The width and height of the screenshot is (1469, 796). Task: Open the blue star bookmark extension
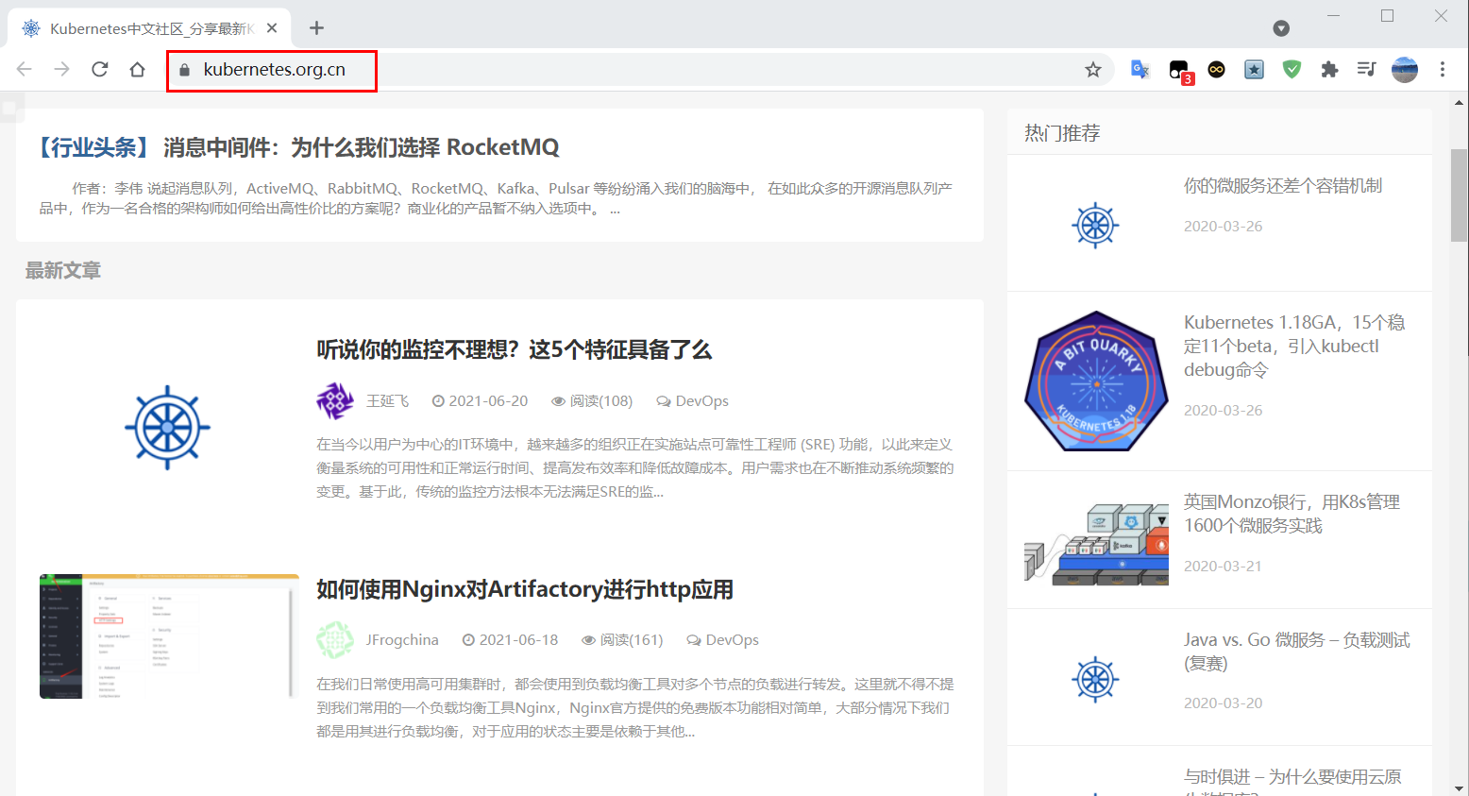[x=1254, y=69]
